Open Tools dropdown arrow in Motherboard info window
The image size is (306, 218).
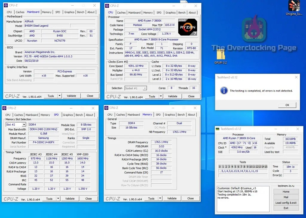pyautogui.click(x=59, y=96)
